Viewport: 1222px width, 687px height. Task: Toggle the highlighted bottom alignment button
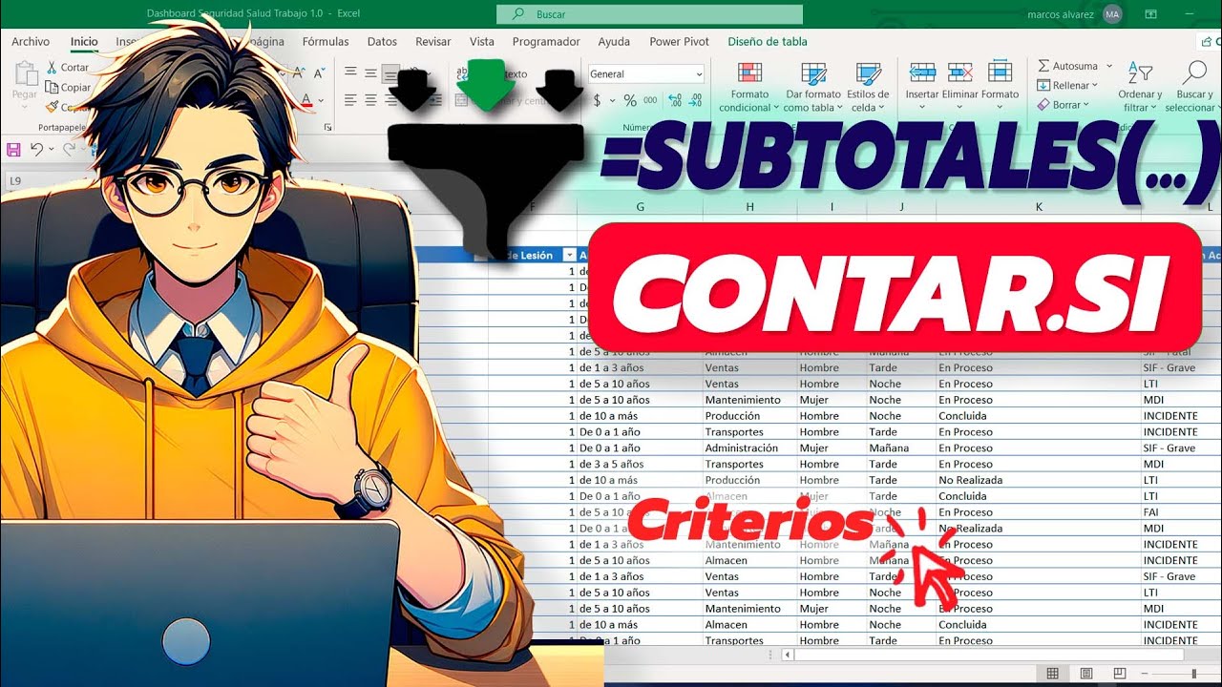(390, 73)
